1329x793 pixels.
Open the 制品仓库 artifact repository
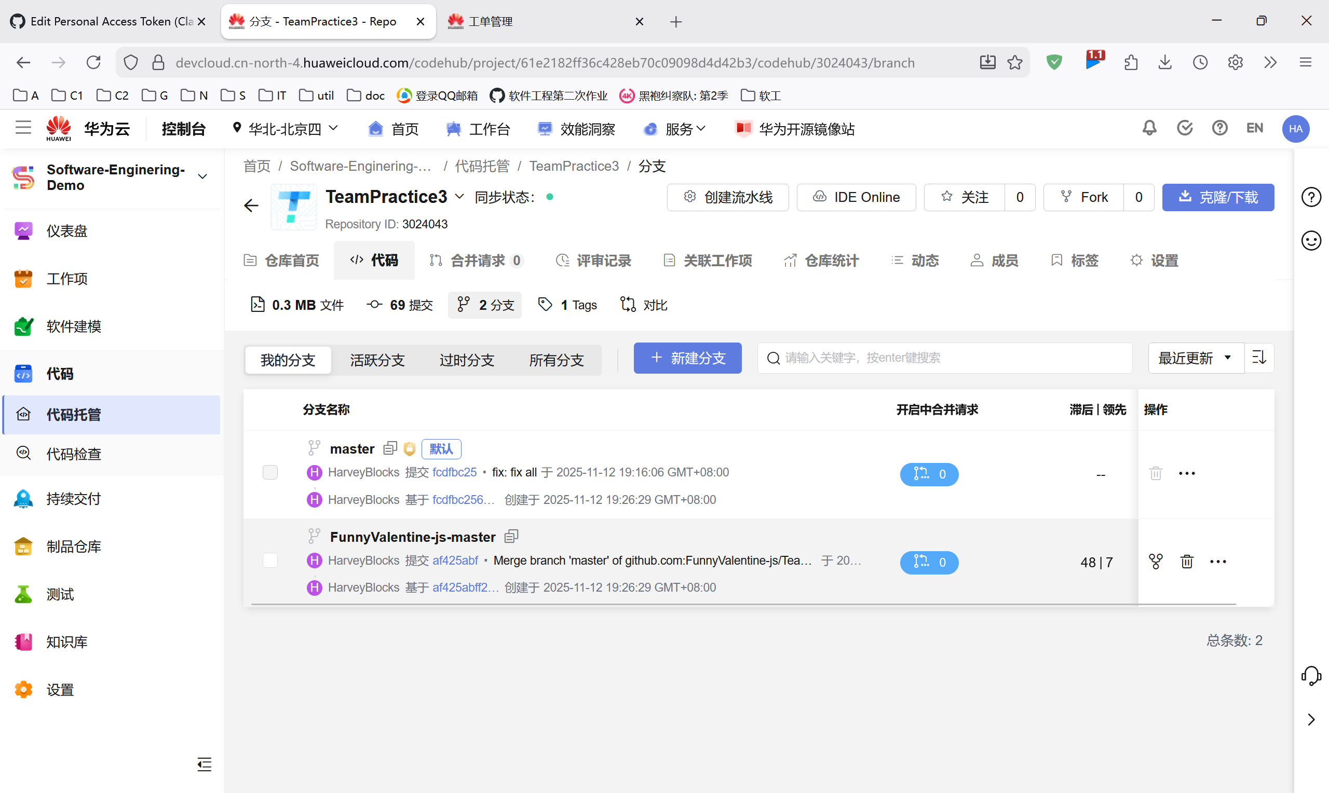point(73,546)
